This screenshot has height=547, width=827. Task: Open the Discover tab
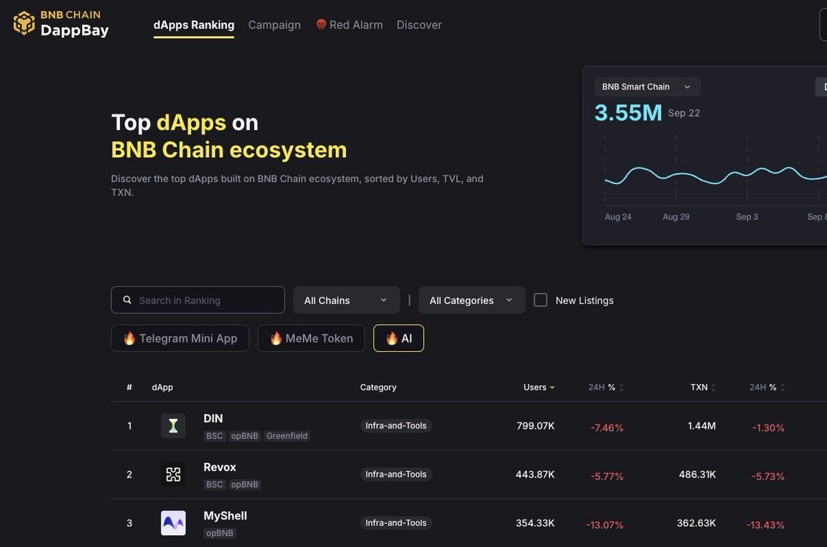[419, 25]
